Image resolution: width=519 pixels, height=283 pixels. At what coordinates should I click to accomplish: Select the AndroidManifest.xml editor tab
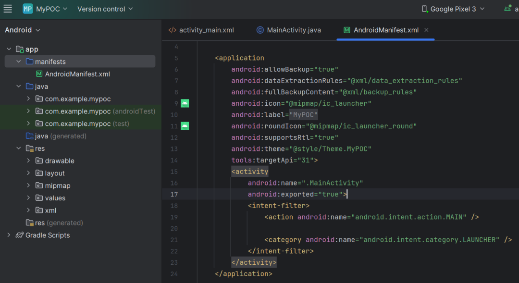pos(386,30)
